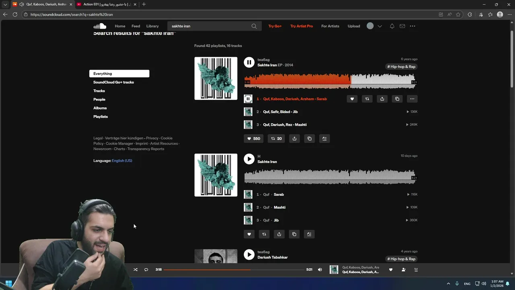The image size is (515, 290).
Task: Like the Sakhte Iran playlist by H
Action: pyautogui.click(x=249, y=234)
